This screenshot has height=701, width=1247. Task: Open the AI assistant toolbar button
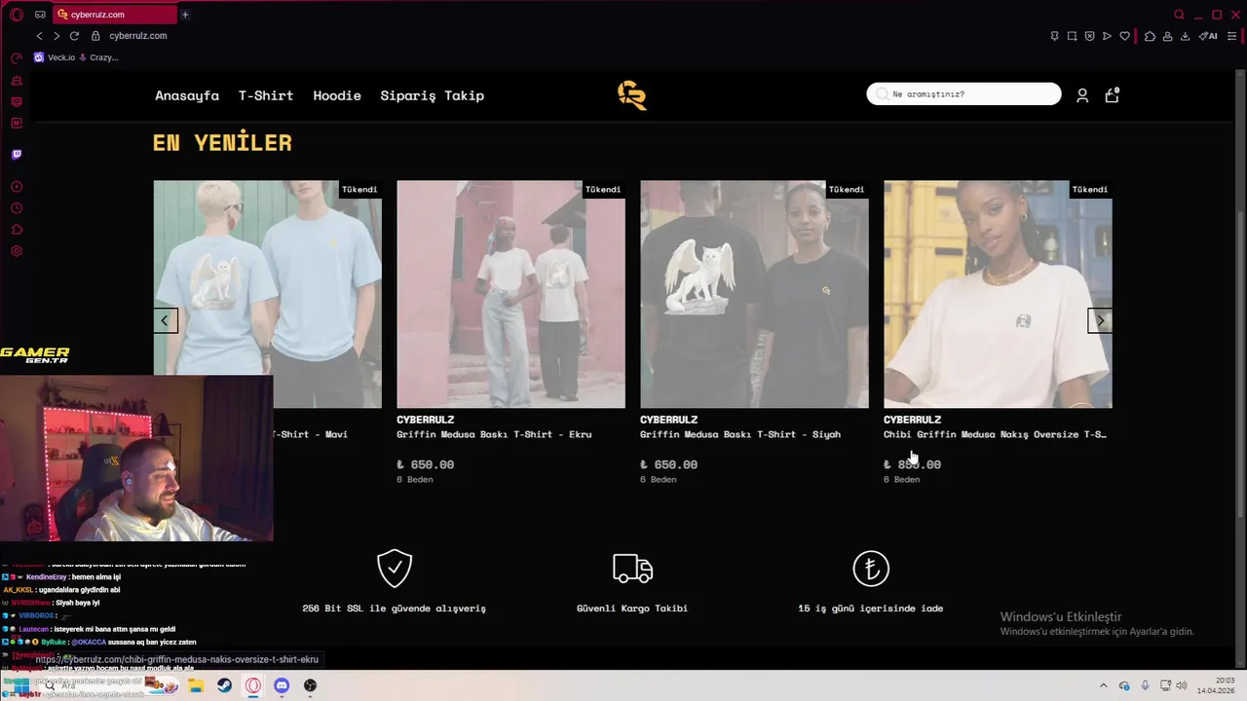1208,36
